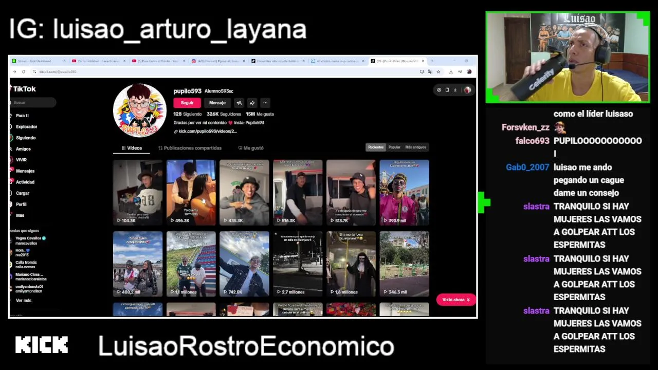Switch to the Discord browser tab
Viewport: 658px width, 370px height.
click(218, 61)
